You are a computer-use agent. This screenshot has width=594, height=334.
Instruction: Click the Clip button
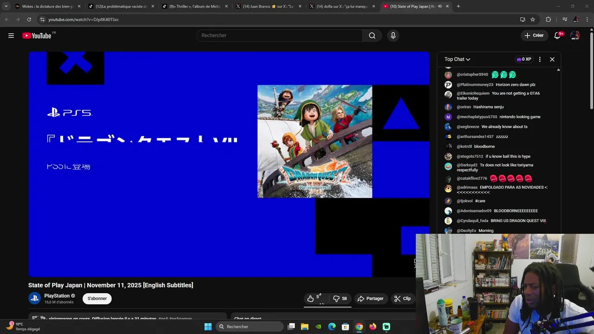402,298
